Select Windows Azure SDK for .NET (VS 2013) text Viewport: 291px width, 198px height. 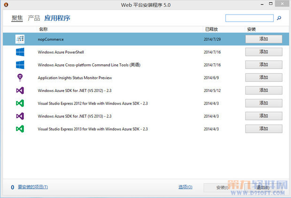pos(75,116)
